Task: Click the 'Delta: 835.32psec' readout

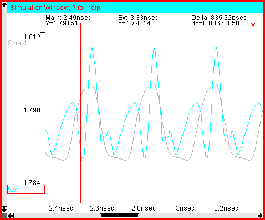Action: [x=219, y=18]
